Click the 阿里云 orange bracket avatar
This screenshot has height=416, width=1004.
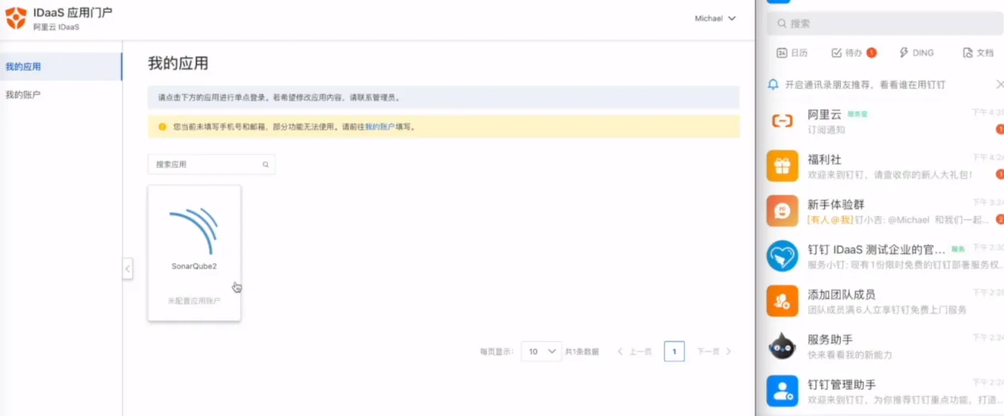782,120
